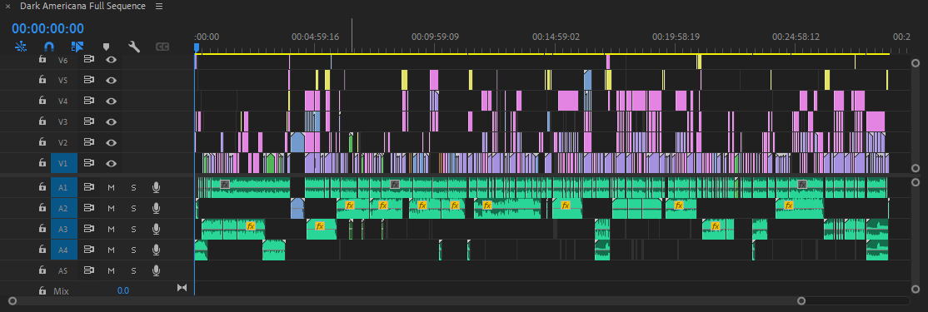Screen dimensions: 928x312
Task: Target the A3 track header button
Action: (x=64, y=229)
